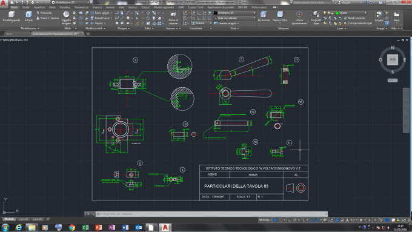Open the Solido ribbon tab
The height and width of the screenshot is (232, 412).
(x=25, y=7)
